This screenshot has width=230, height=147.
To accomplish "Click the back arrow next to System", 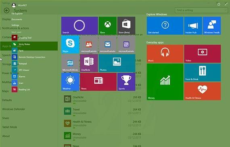I will click(6, 10).
